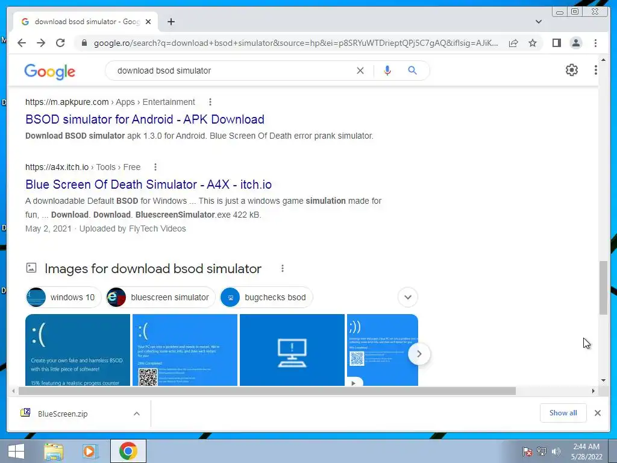Open the monitor warning icon thumbnail
617x463 pixels.
click(292, 350)
